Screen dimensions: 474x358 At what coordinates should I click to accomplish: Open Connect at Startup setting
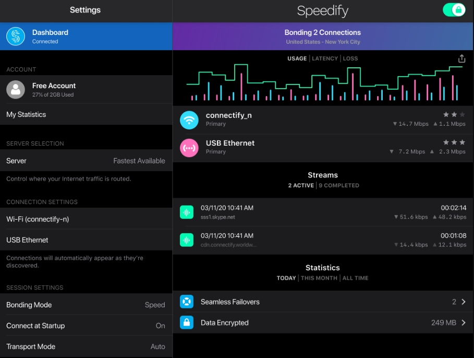coord(86,325)
